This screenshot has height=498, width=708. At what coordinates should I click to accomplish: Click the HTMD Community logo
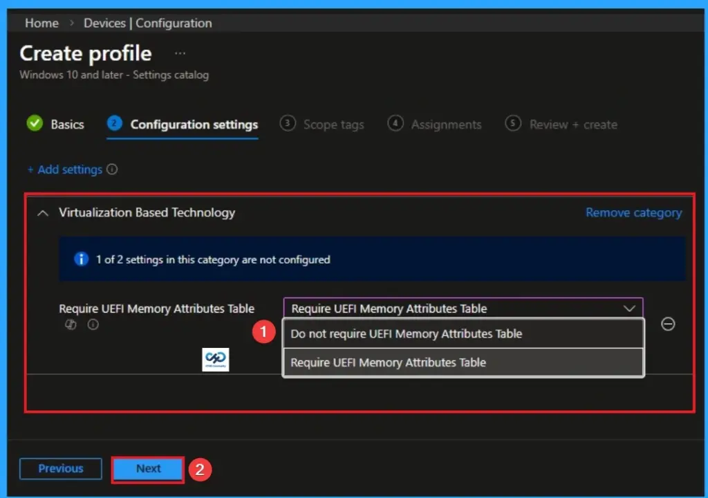point(215,359)
